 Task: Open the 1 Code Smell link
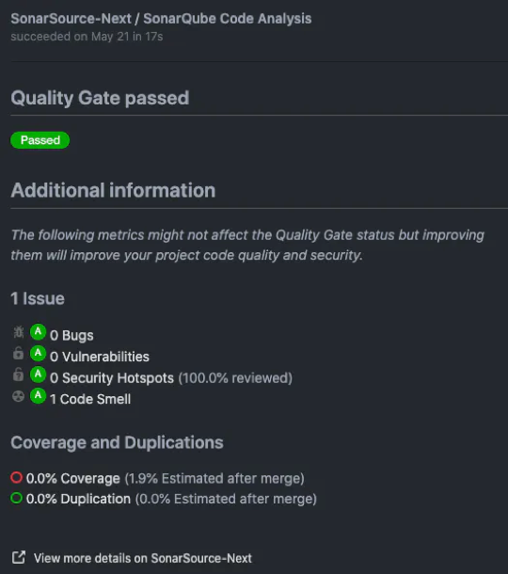90,399
